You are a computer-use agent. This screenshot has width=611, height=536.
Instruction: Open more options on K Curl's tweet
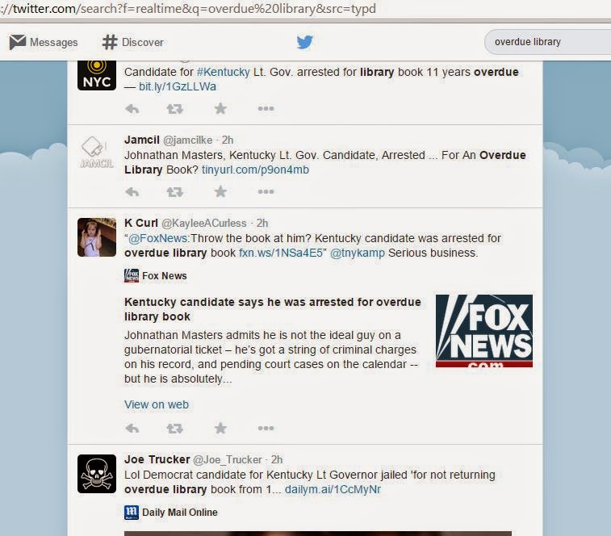[266, 428]
